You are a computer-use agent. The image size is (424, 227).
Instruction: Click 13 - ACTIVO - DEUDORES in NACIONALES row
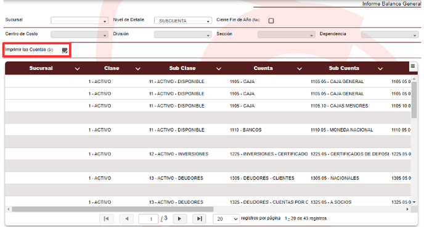(x=176, y=178)
